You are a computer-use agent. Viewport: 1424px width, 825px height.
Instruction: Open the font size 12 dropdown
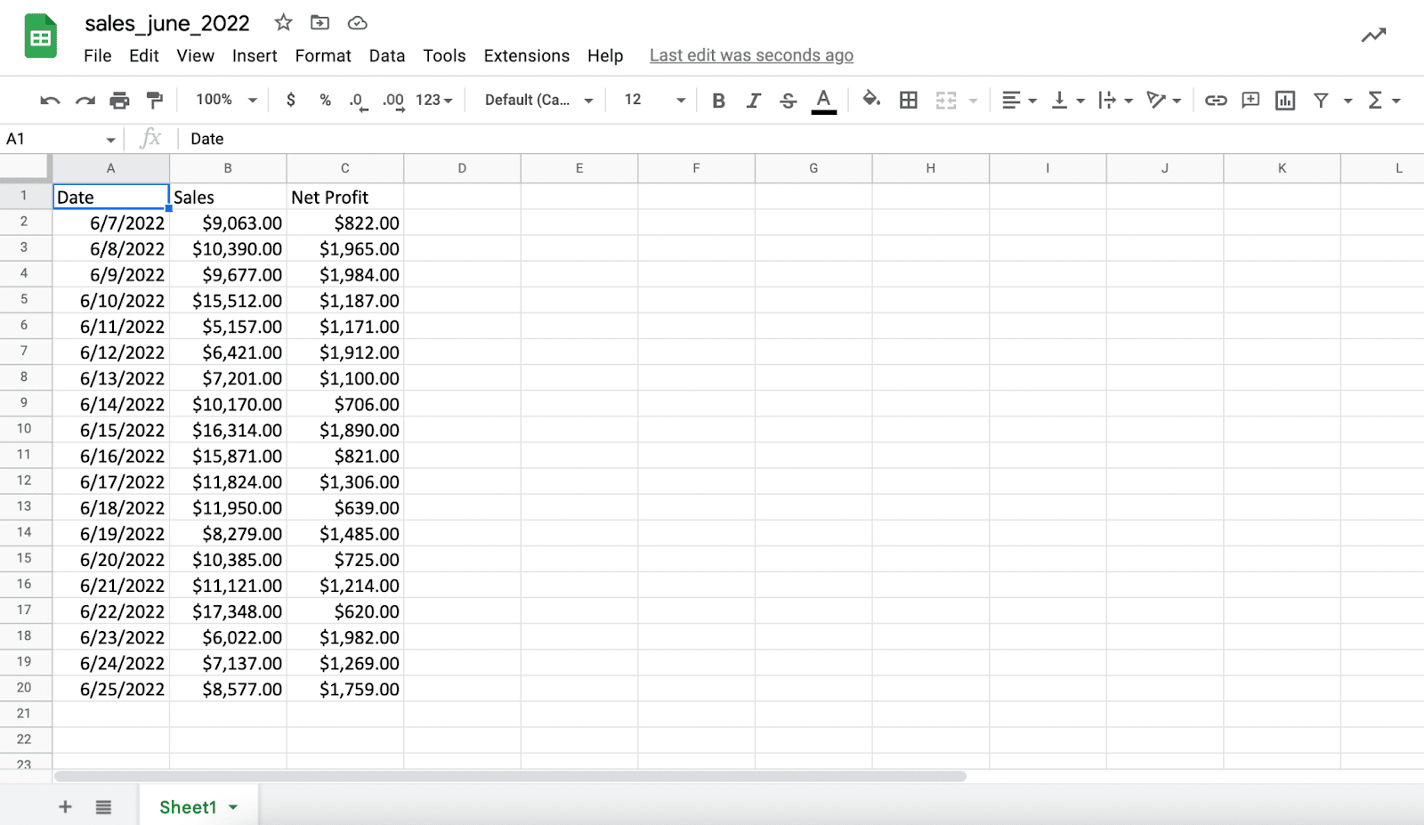coord(654,100)
